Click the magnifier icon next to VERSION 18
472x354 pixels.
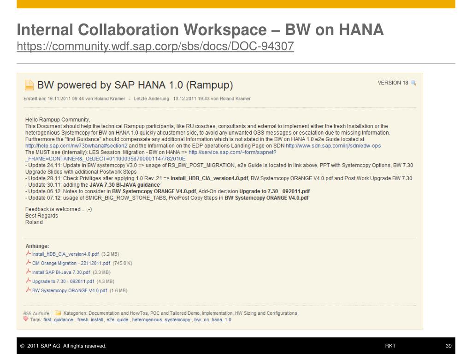413,83
